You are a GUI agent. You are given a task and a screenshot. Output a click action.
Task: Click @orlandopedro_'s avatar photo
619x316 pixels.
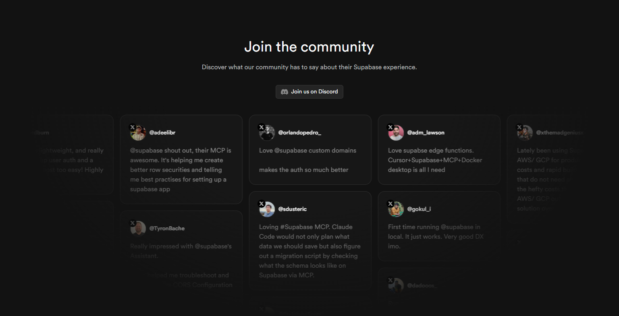pyautogui.click(x=267, y=132)
